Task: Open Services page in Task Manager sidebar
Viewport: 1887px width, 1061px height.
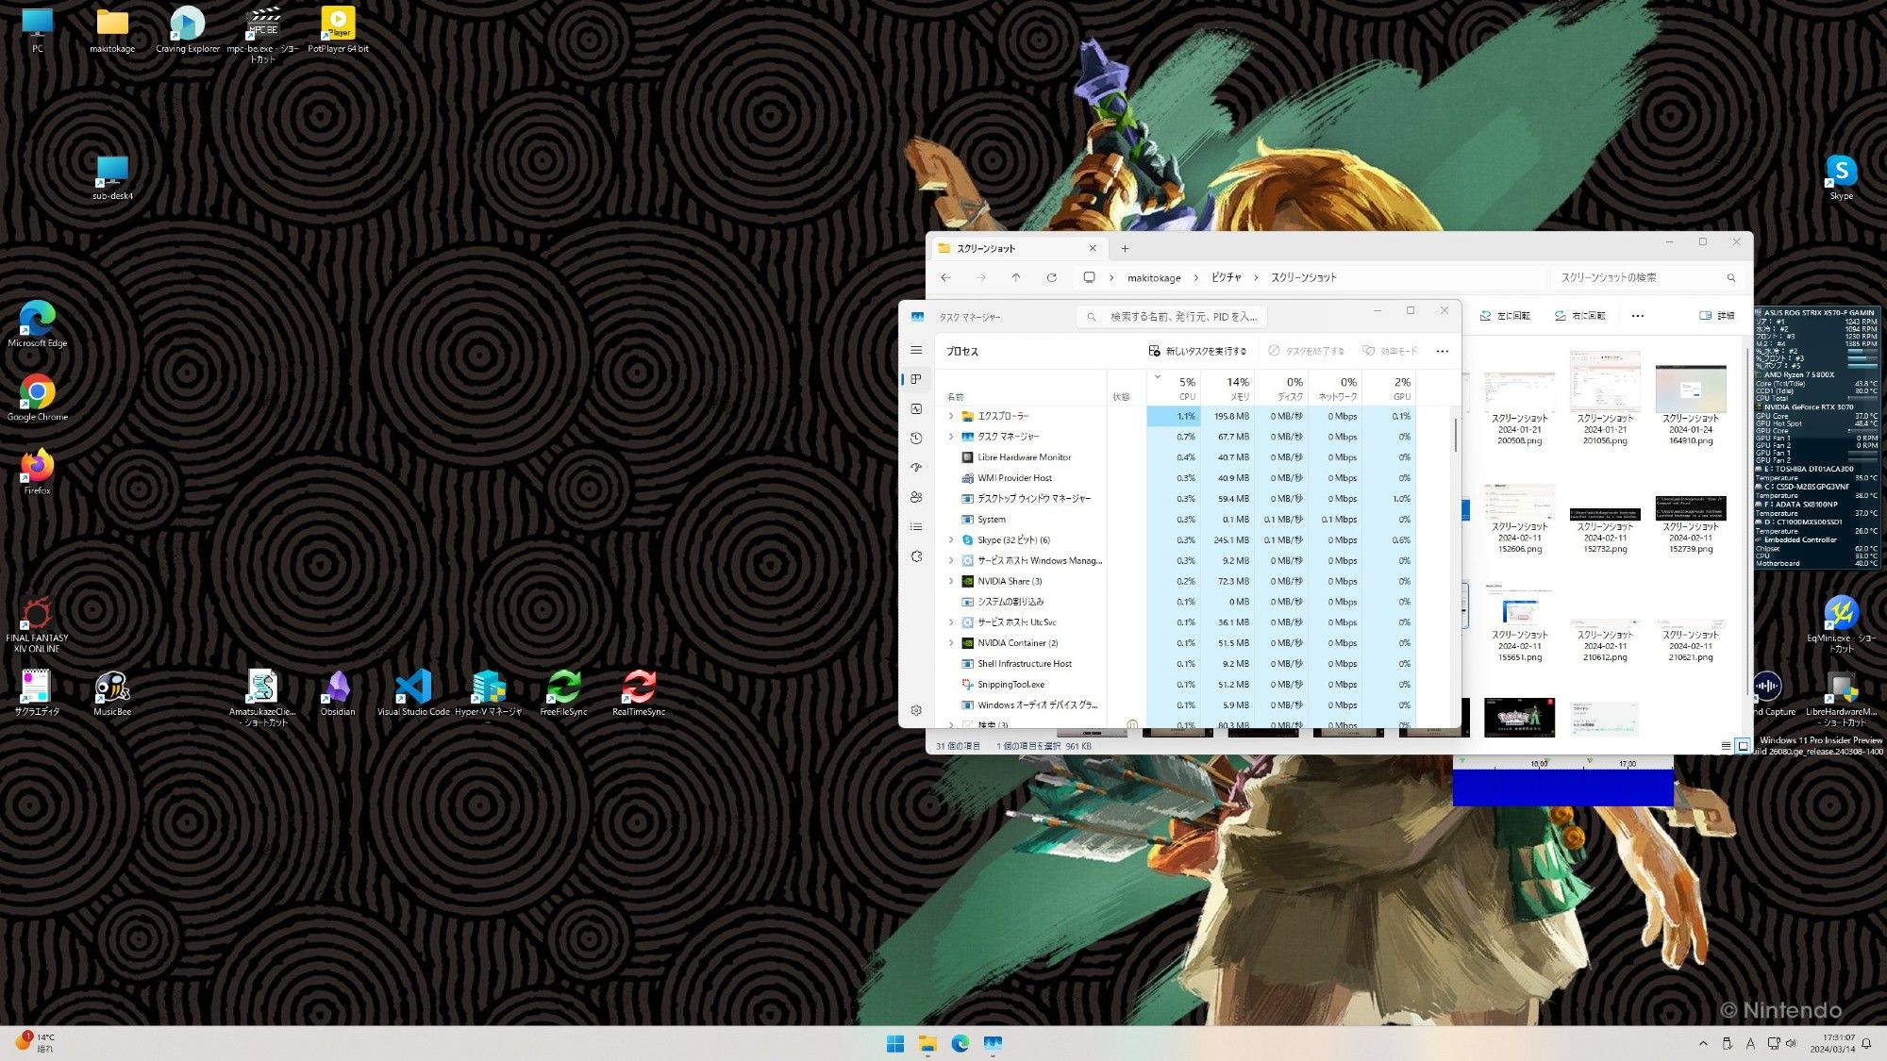Action: point(916,556)
